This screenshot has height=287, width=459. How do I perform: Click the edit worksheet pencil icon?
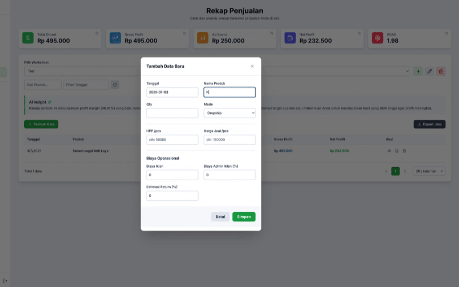tap(429, 71)
